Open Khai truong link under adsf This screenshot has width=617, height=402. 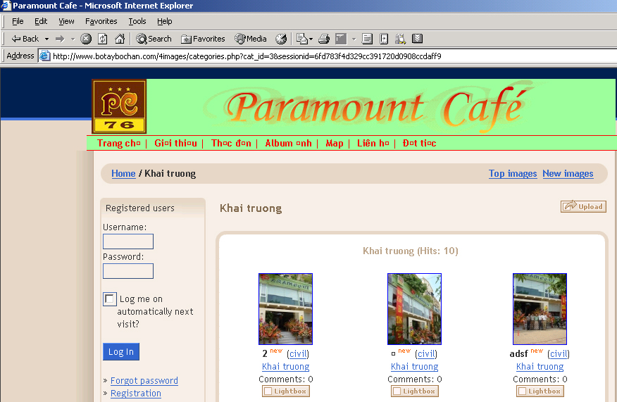[x=540, y=367]
